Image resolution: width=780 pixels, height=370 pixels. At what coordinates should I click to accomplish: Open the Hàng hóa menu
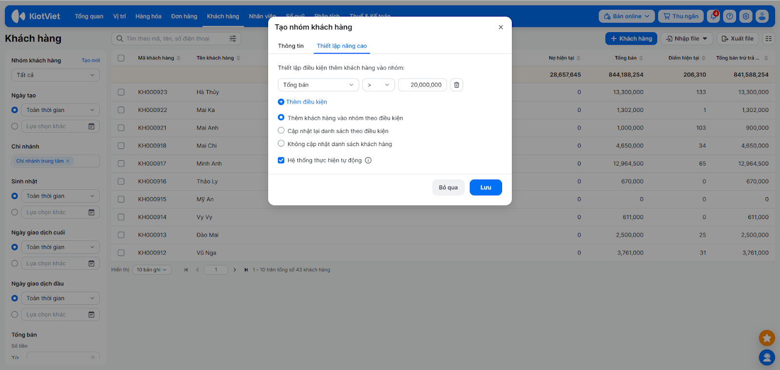[x=148, y=16]
